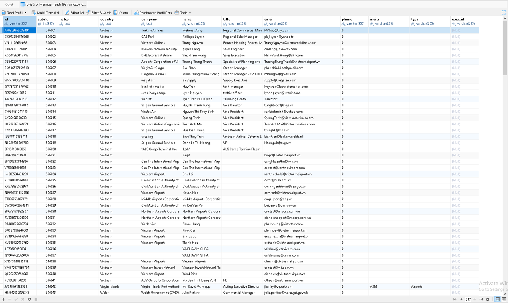
Task: Select the notes column header
Action: click(x=78, y=21)
